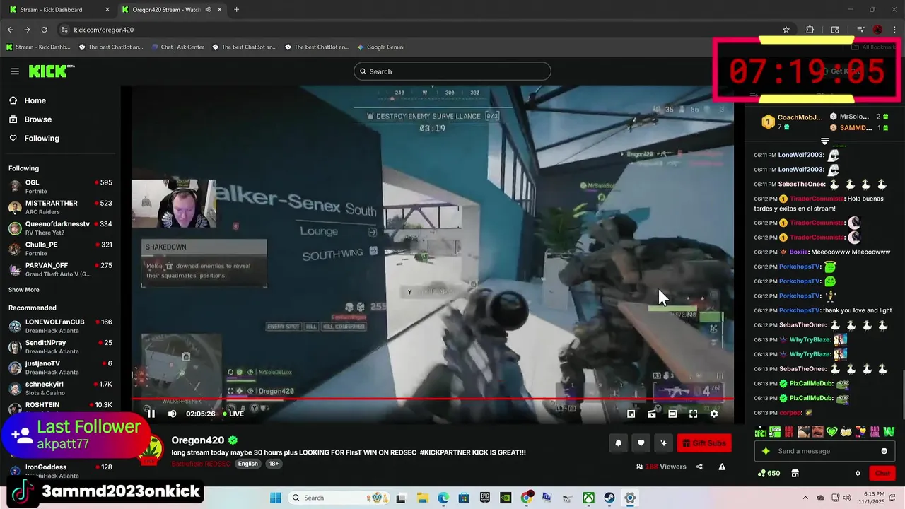Enter fullscreen mode on the video player
905x509 pixels.
[693, 414]
